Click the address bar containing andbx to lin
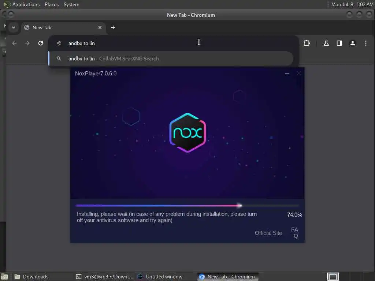375x281 pixels. (173, 43)
